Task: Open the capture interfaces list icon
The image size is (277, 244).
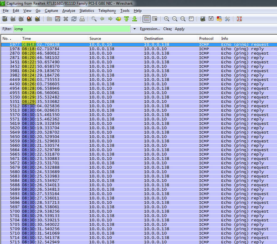Action: click(x=5, y=19)
